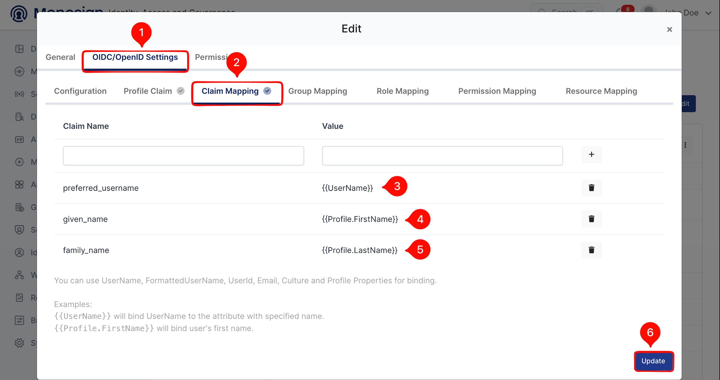Switch to the General tab
720x380 pixels.
[60, 57]
